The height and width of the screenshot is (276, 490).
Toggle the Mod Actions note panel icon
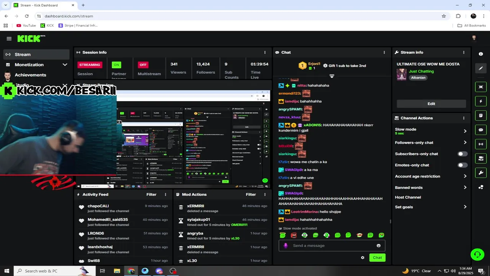point(481,115)
